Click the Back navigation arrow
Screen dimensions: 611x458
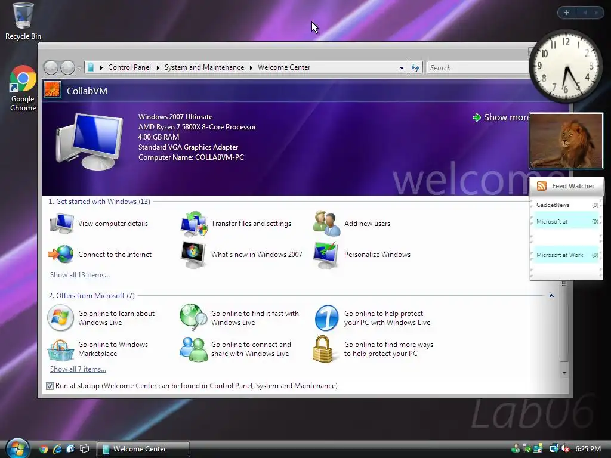pyautogui.click(x=51, y=68)
